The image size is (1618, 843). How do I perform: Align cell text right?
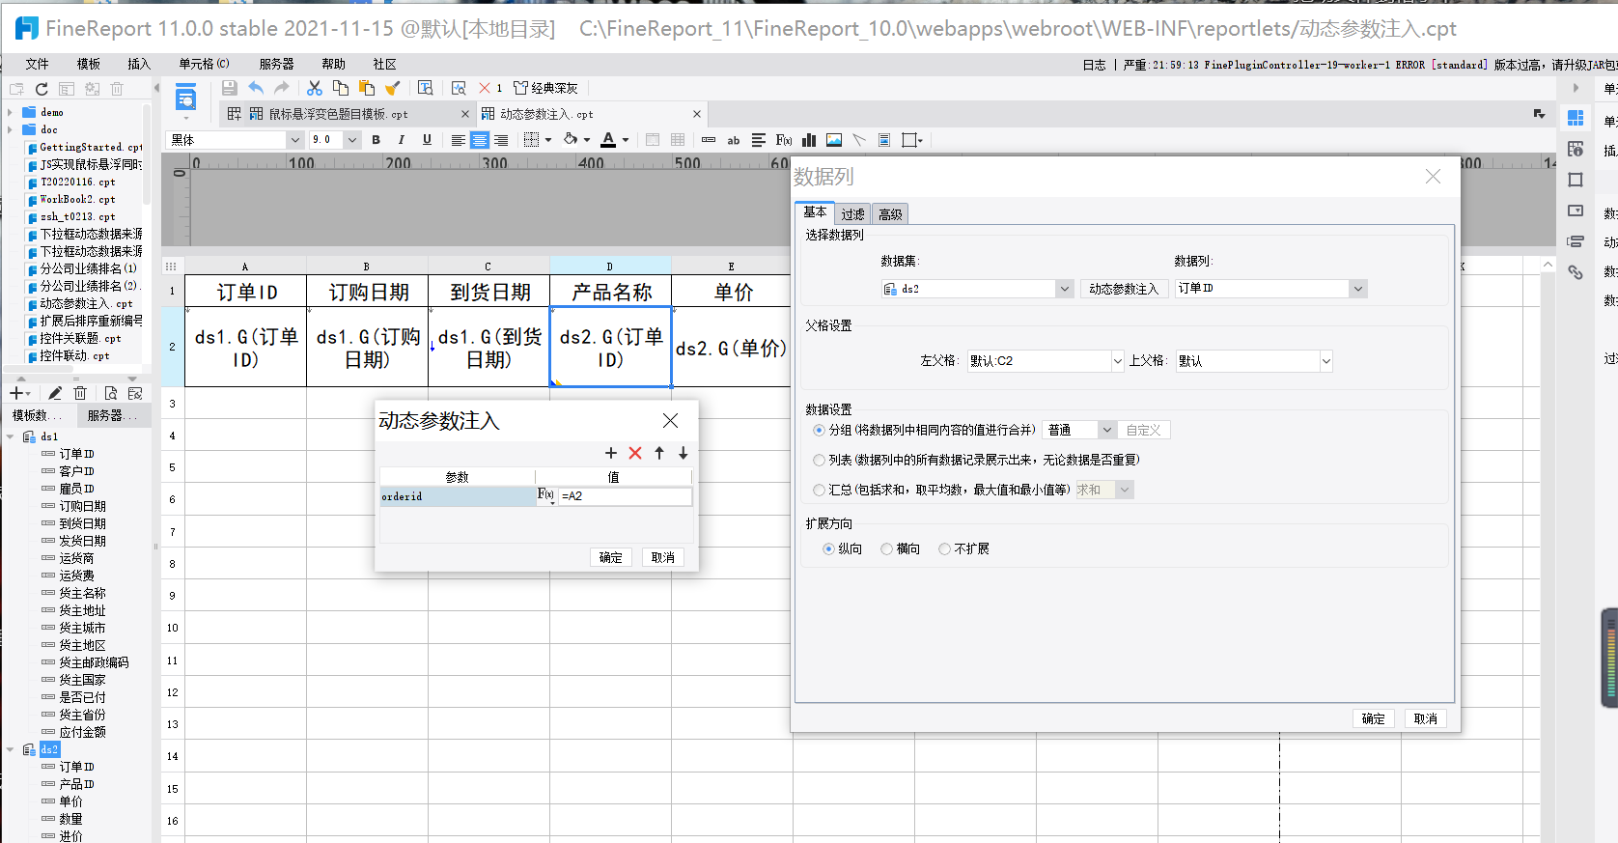tap(501, 140)
